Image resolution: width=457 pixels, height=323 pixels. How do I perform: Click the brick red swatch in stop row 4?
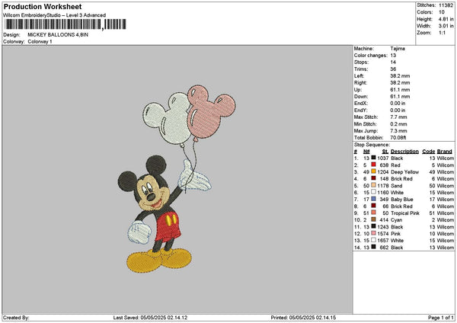[x=373, y=178]
